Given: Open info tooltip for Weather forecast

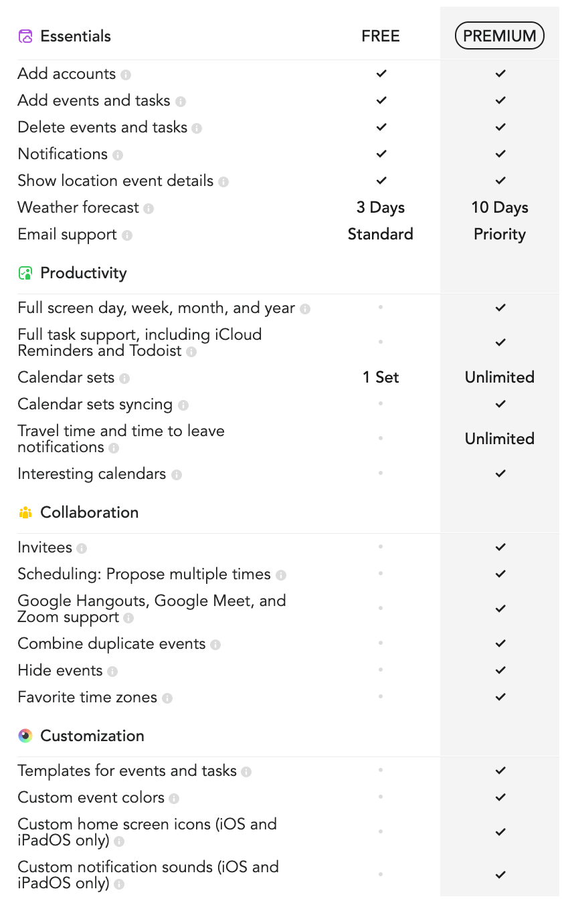Looking at the screenshot, I should tap(149, 208).
